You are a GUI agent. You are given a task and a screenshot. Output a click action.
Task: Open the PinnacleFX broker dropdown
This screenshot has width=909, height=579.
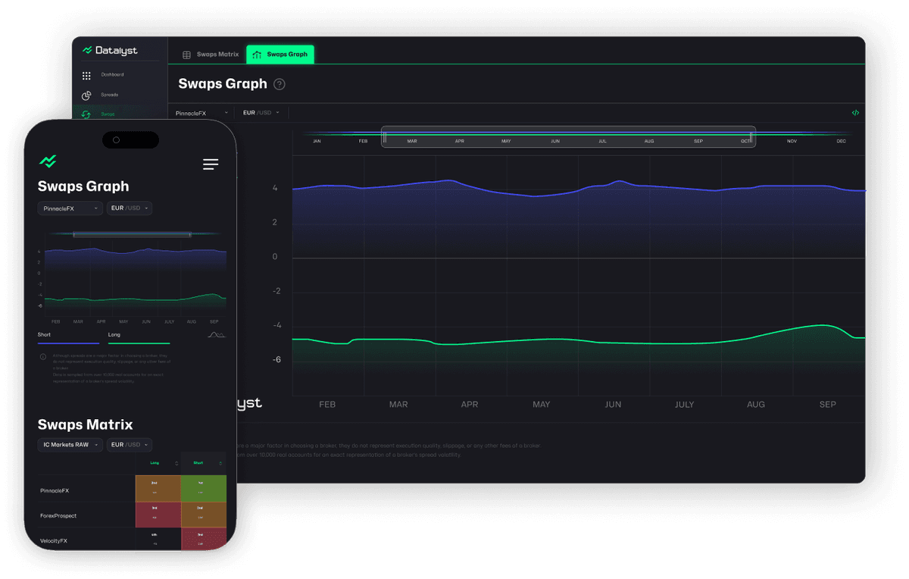[199, 112]
